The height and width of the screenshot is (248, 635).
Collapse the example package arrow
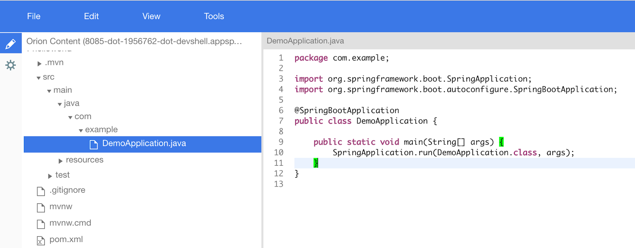81,131
